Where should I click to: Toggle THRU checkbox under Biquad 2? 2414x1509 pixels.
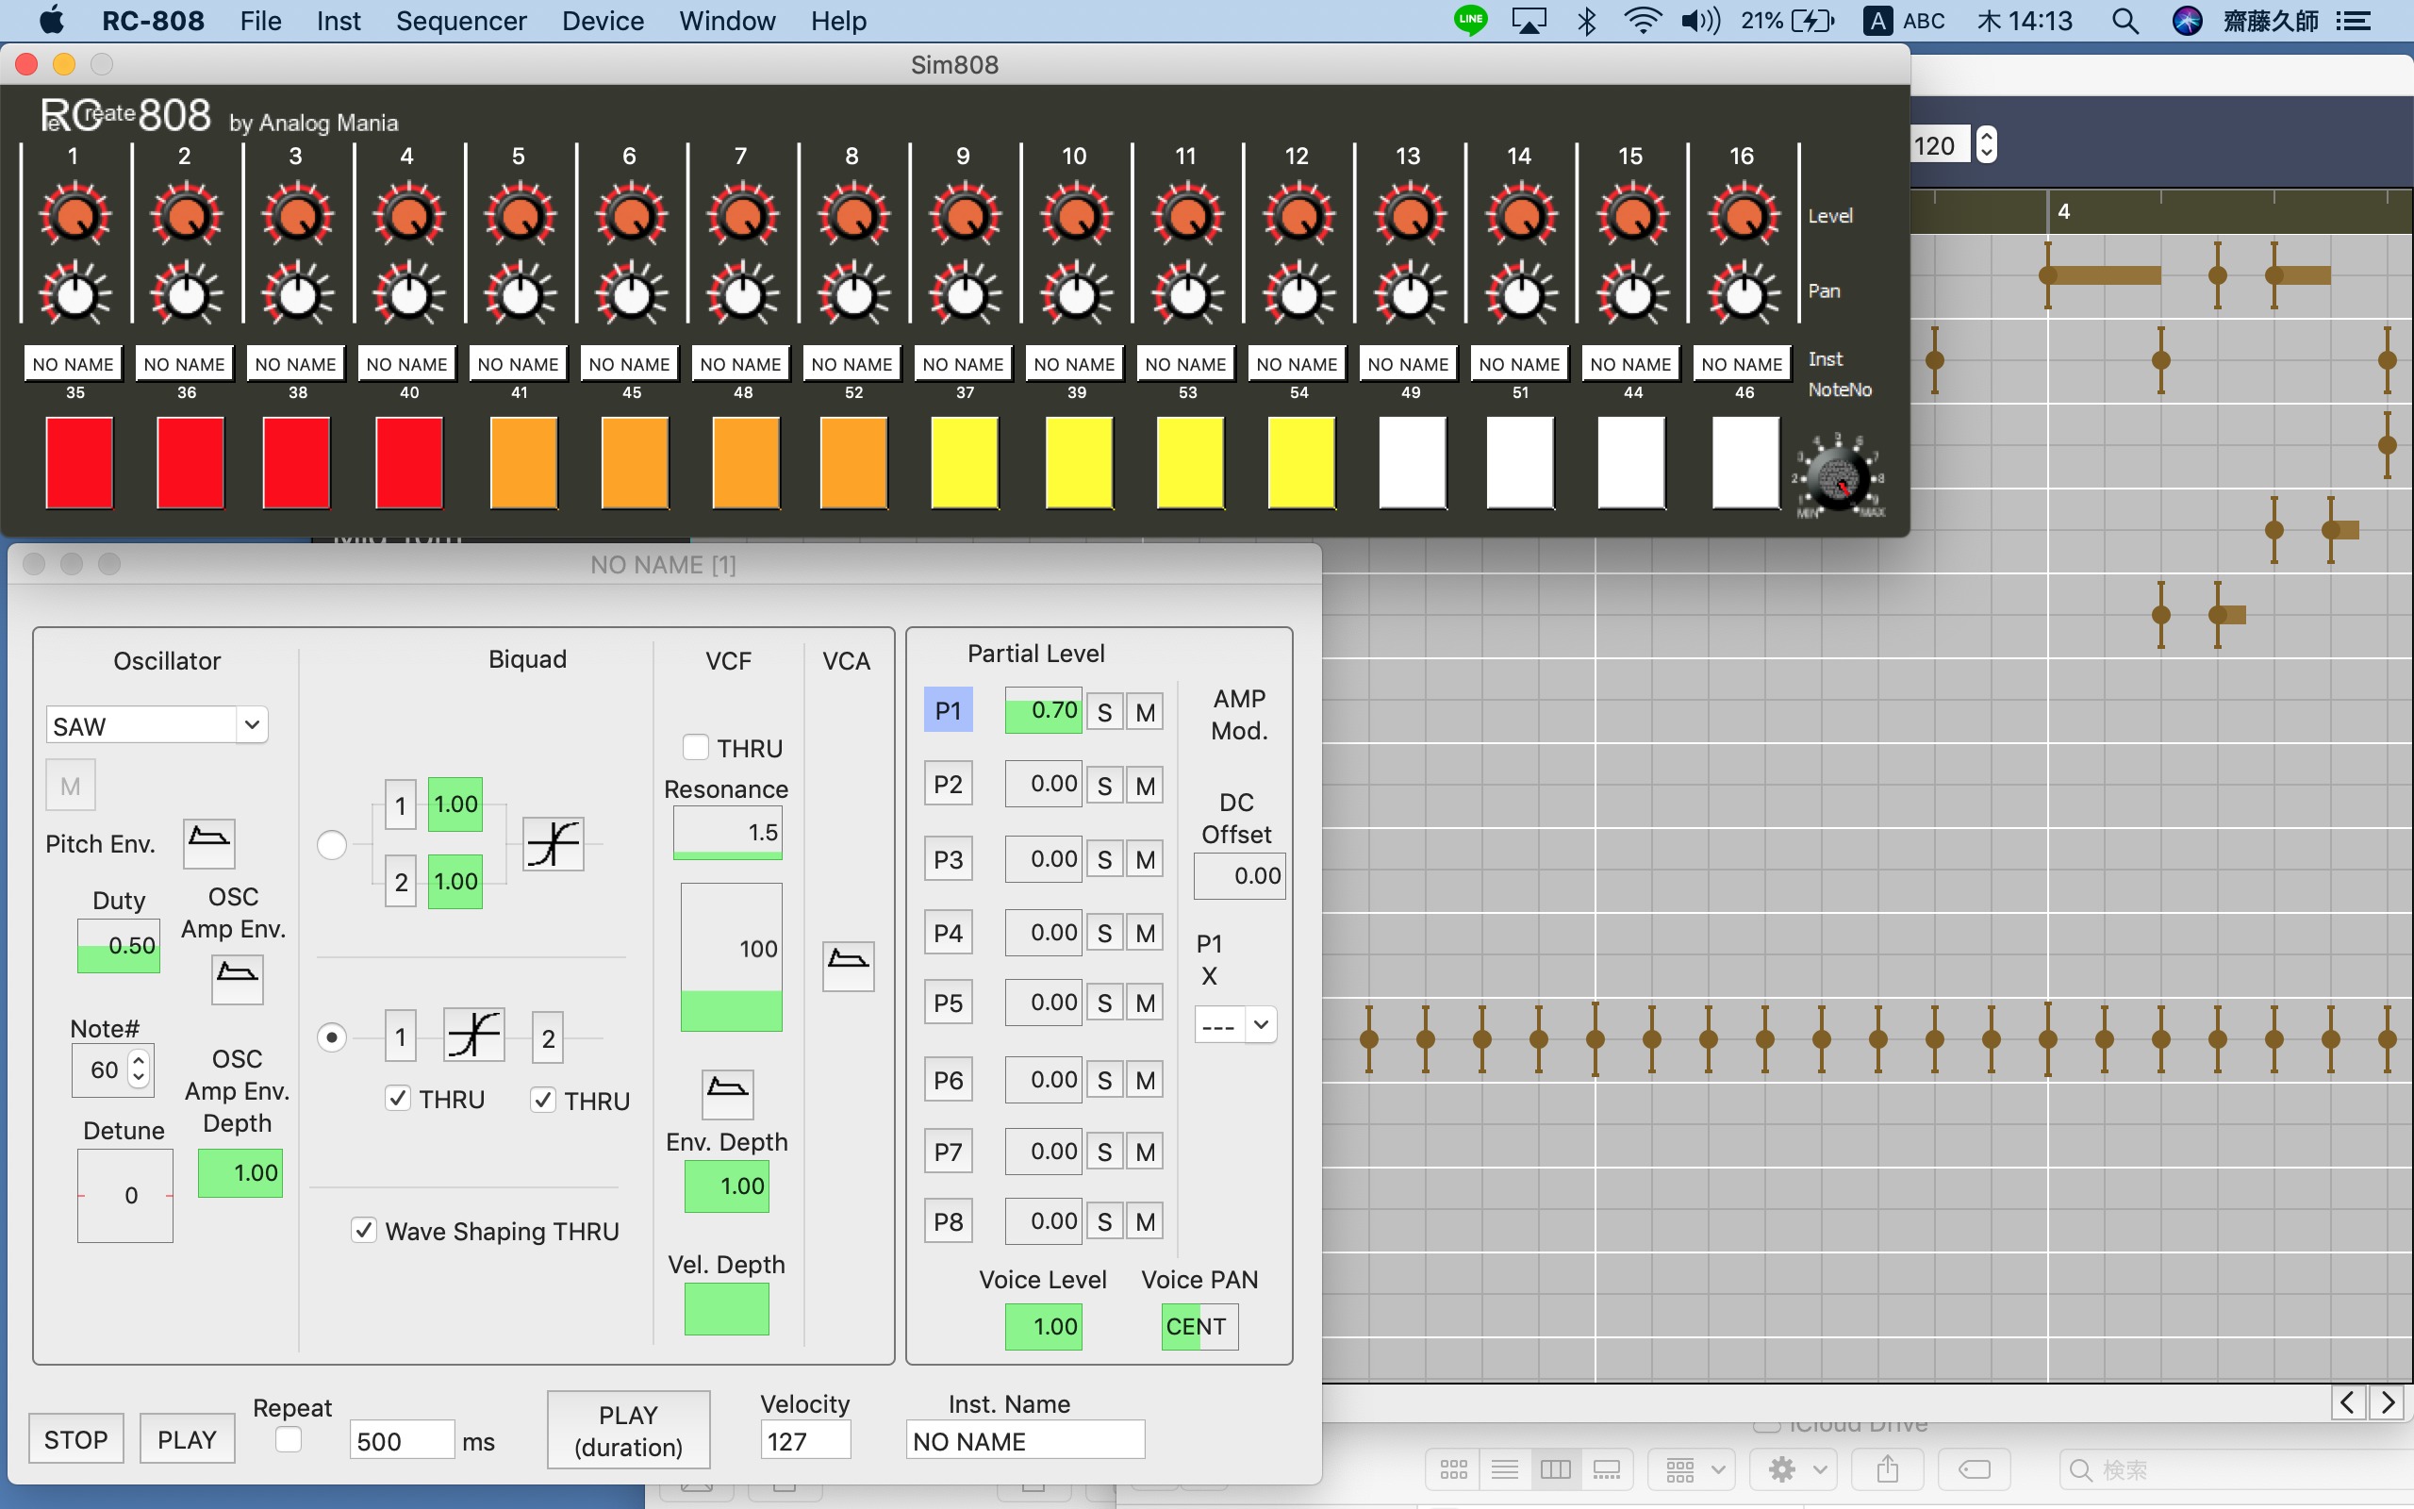542,1100
